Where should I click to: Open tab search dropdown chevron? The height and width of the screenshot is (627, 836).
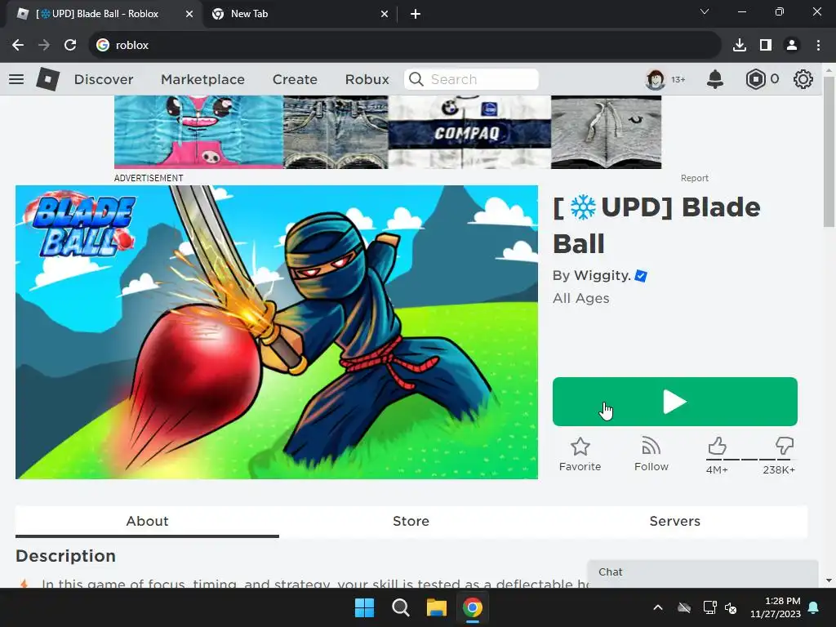(705, 11)
